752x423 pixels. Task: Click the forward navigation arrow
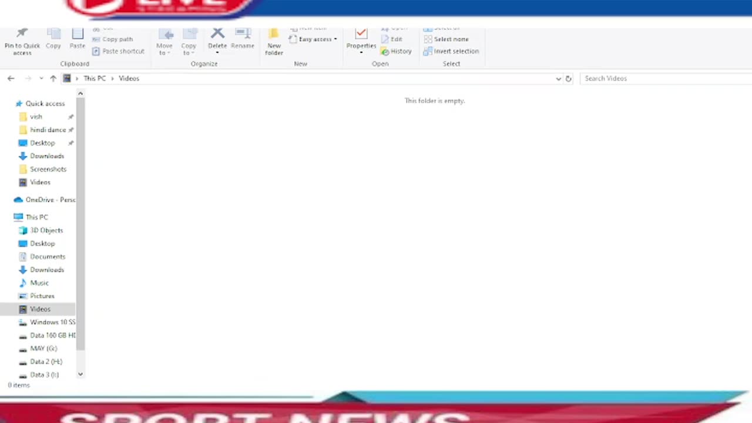tap(28, 78)
